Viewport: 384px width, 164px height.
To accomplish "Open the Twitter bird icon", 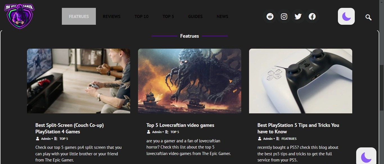I will tap(298, 17).
